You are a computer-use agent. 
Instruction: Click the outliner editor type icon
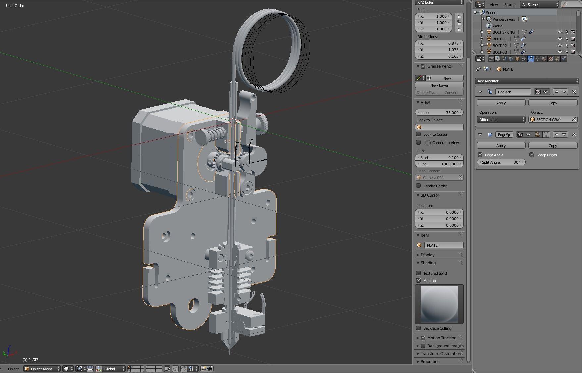(480, 4)
